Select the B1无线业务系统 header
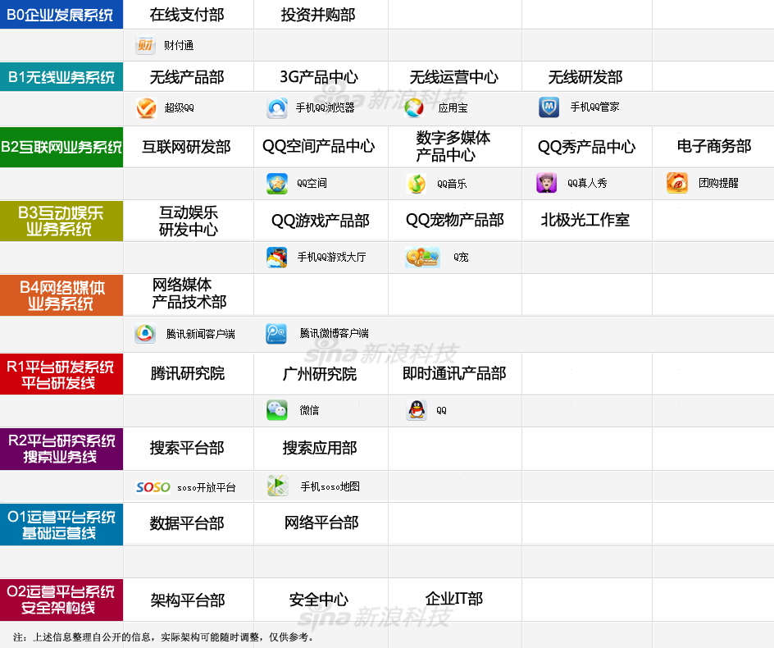This screenshot has width=774, height=648. click(x=61, y=76)
